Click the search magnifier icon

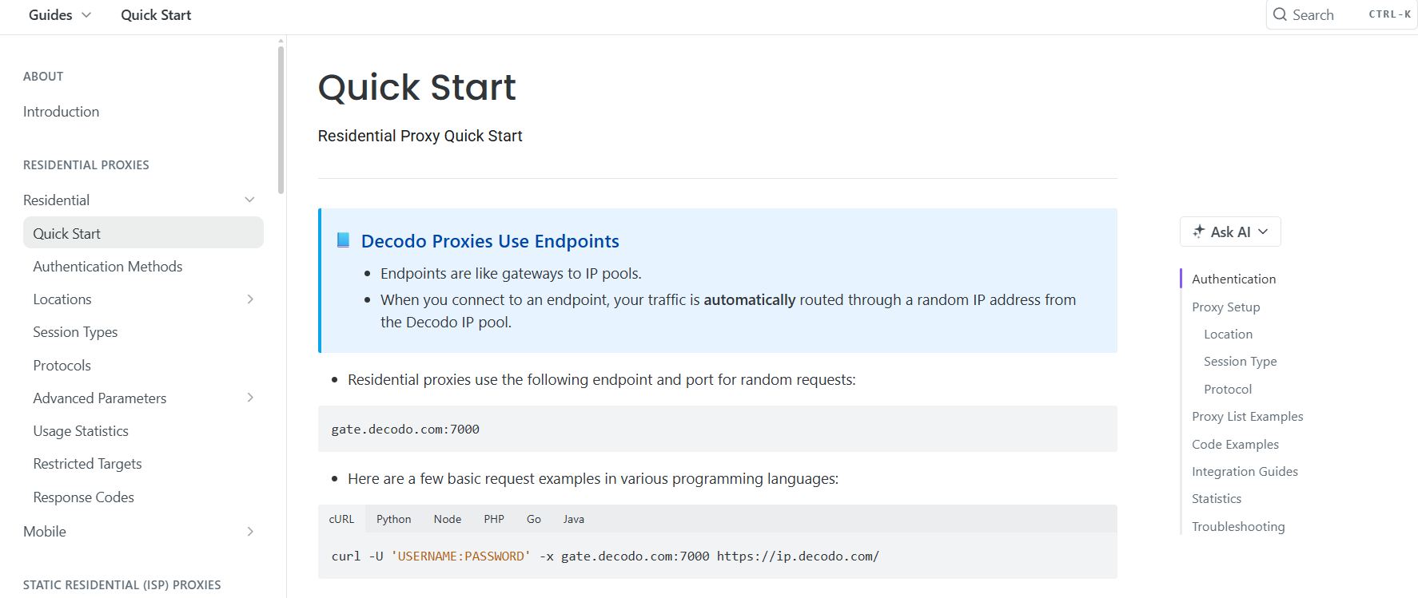1280,14
